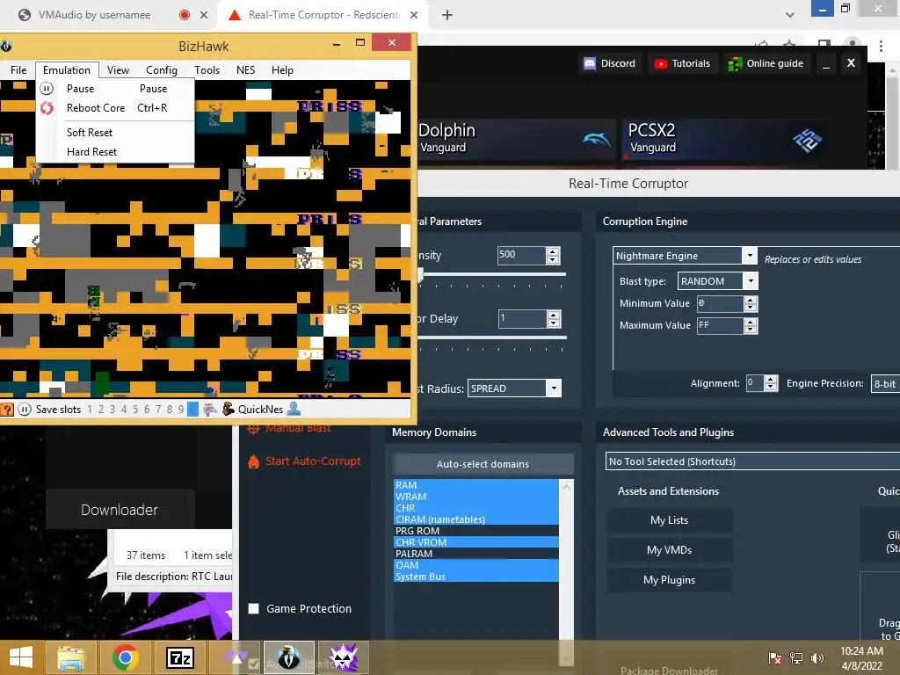The image size is (900, 675).
Task: Toggle RAM in Memory Domains list
Action: point(475,485)
